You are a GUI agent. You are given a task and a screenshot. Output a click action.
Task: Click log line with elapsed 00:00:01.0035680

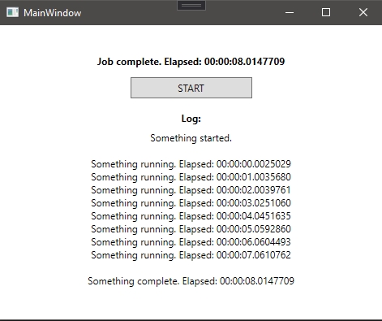[191, 177]
